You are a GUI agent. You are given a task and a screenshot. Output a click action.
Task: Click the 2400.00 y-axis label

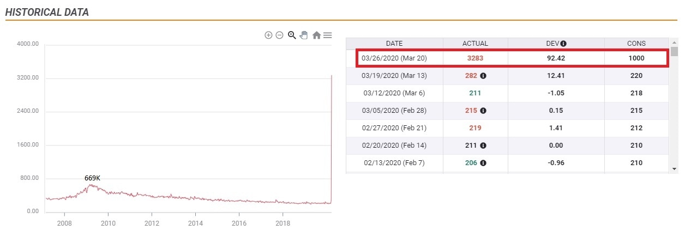point(27,111)
